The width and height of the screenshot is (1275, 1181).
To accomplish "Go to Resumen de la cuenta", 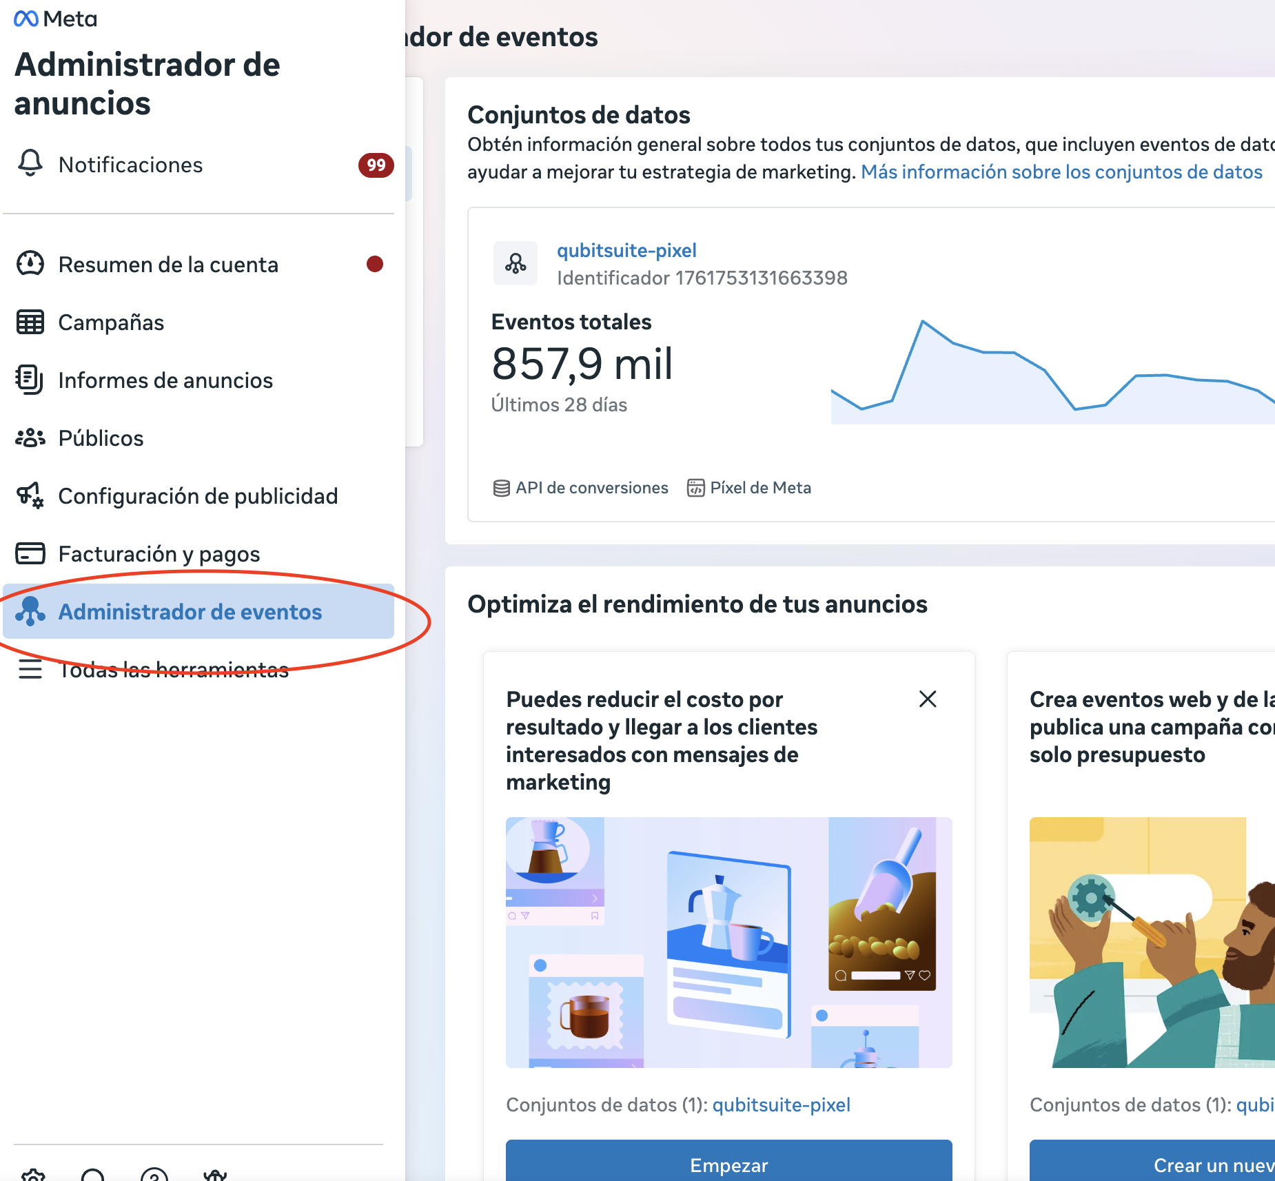I will click(198, 264).
